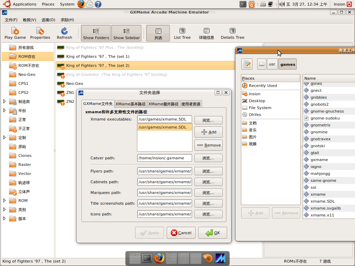355x266 pixels.
Task: Open the Properties toolbar icon
Action: click(40, 33)
